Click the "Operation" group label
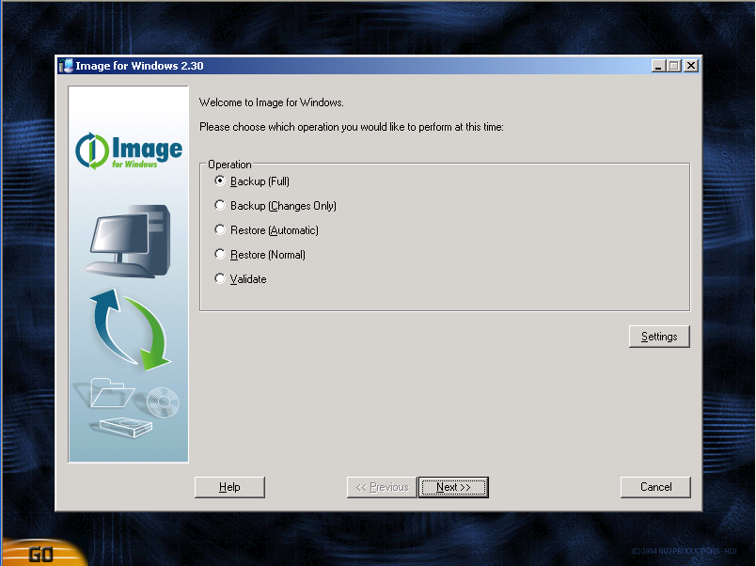Screen dimensions: 756x566 coord(229,165)
